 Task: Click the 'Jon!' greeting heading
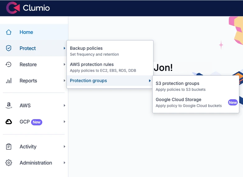tap(163, 68)
